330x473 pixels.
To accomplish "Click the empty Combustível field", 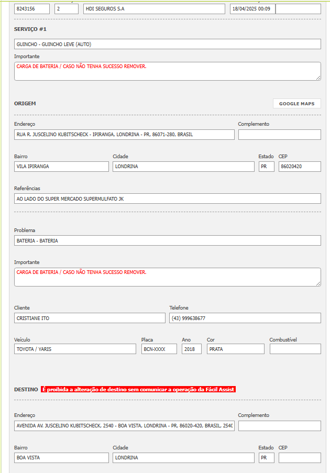I will click(x=295, y=349).
